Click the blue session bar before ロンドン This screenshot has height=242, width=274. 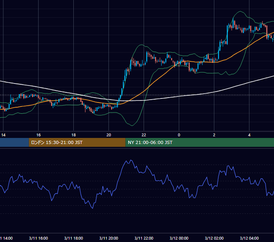click(x=15, y=142)
